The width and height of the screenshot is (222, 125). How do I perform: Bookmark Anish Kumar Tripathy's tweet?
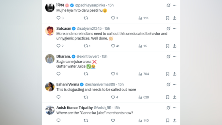pyautogui.click(x=167, y=120)
